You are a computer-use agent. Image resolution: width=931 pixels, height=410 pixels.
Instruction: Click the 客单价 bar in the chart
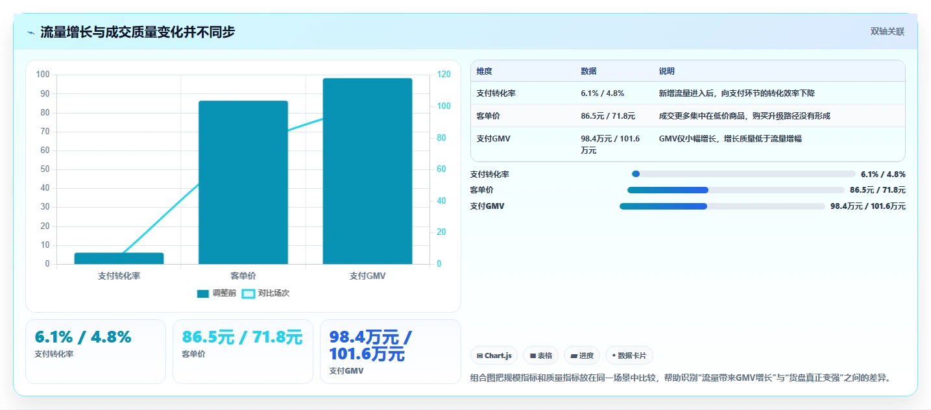(243, 182)
